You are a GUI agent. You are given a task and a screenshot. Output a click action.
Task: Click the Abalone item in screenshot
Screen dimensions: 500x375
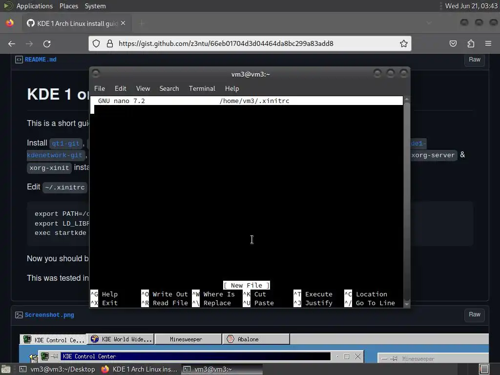[256, 339]
